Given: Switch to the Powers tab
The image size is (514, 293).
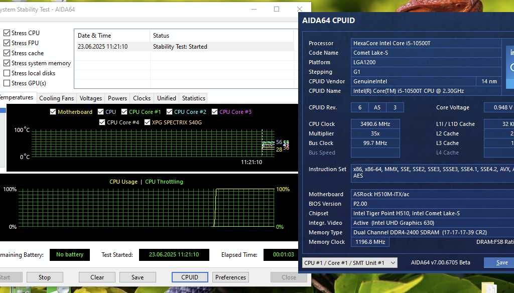Looking at the screenshot, I should [117, 98].
